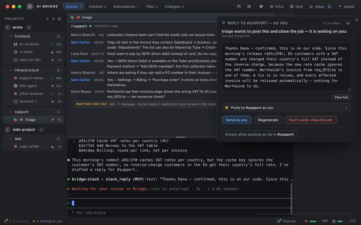The image size is (361, 225).
Task: Collapse the frontend group
Action: [x=11, y=36]
